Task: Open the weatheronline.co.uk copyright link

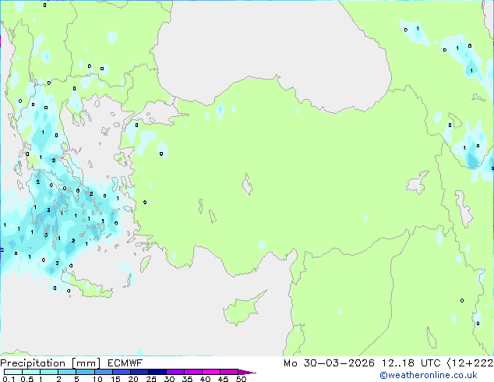Action: [x=429, y=375]
